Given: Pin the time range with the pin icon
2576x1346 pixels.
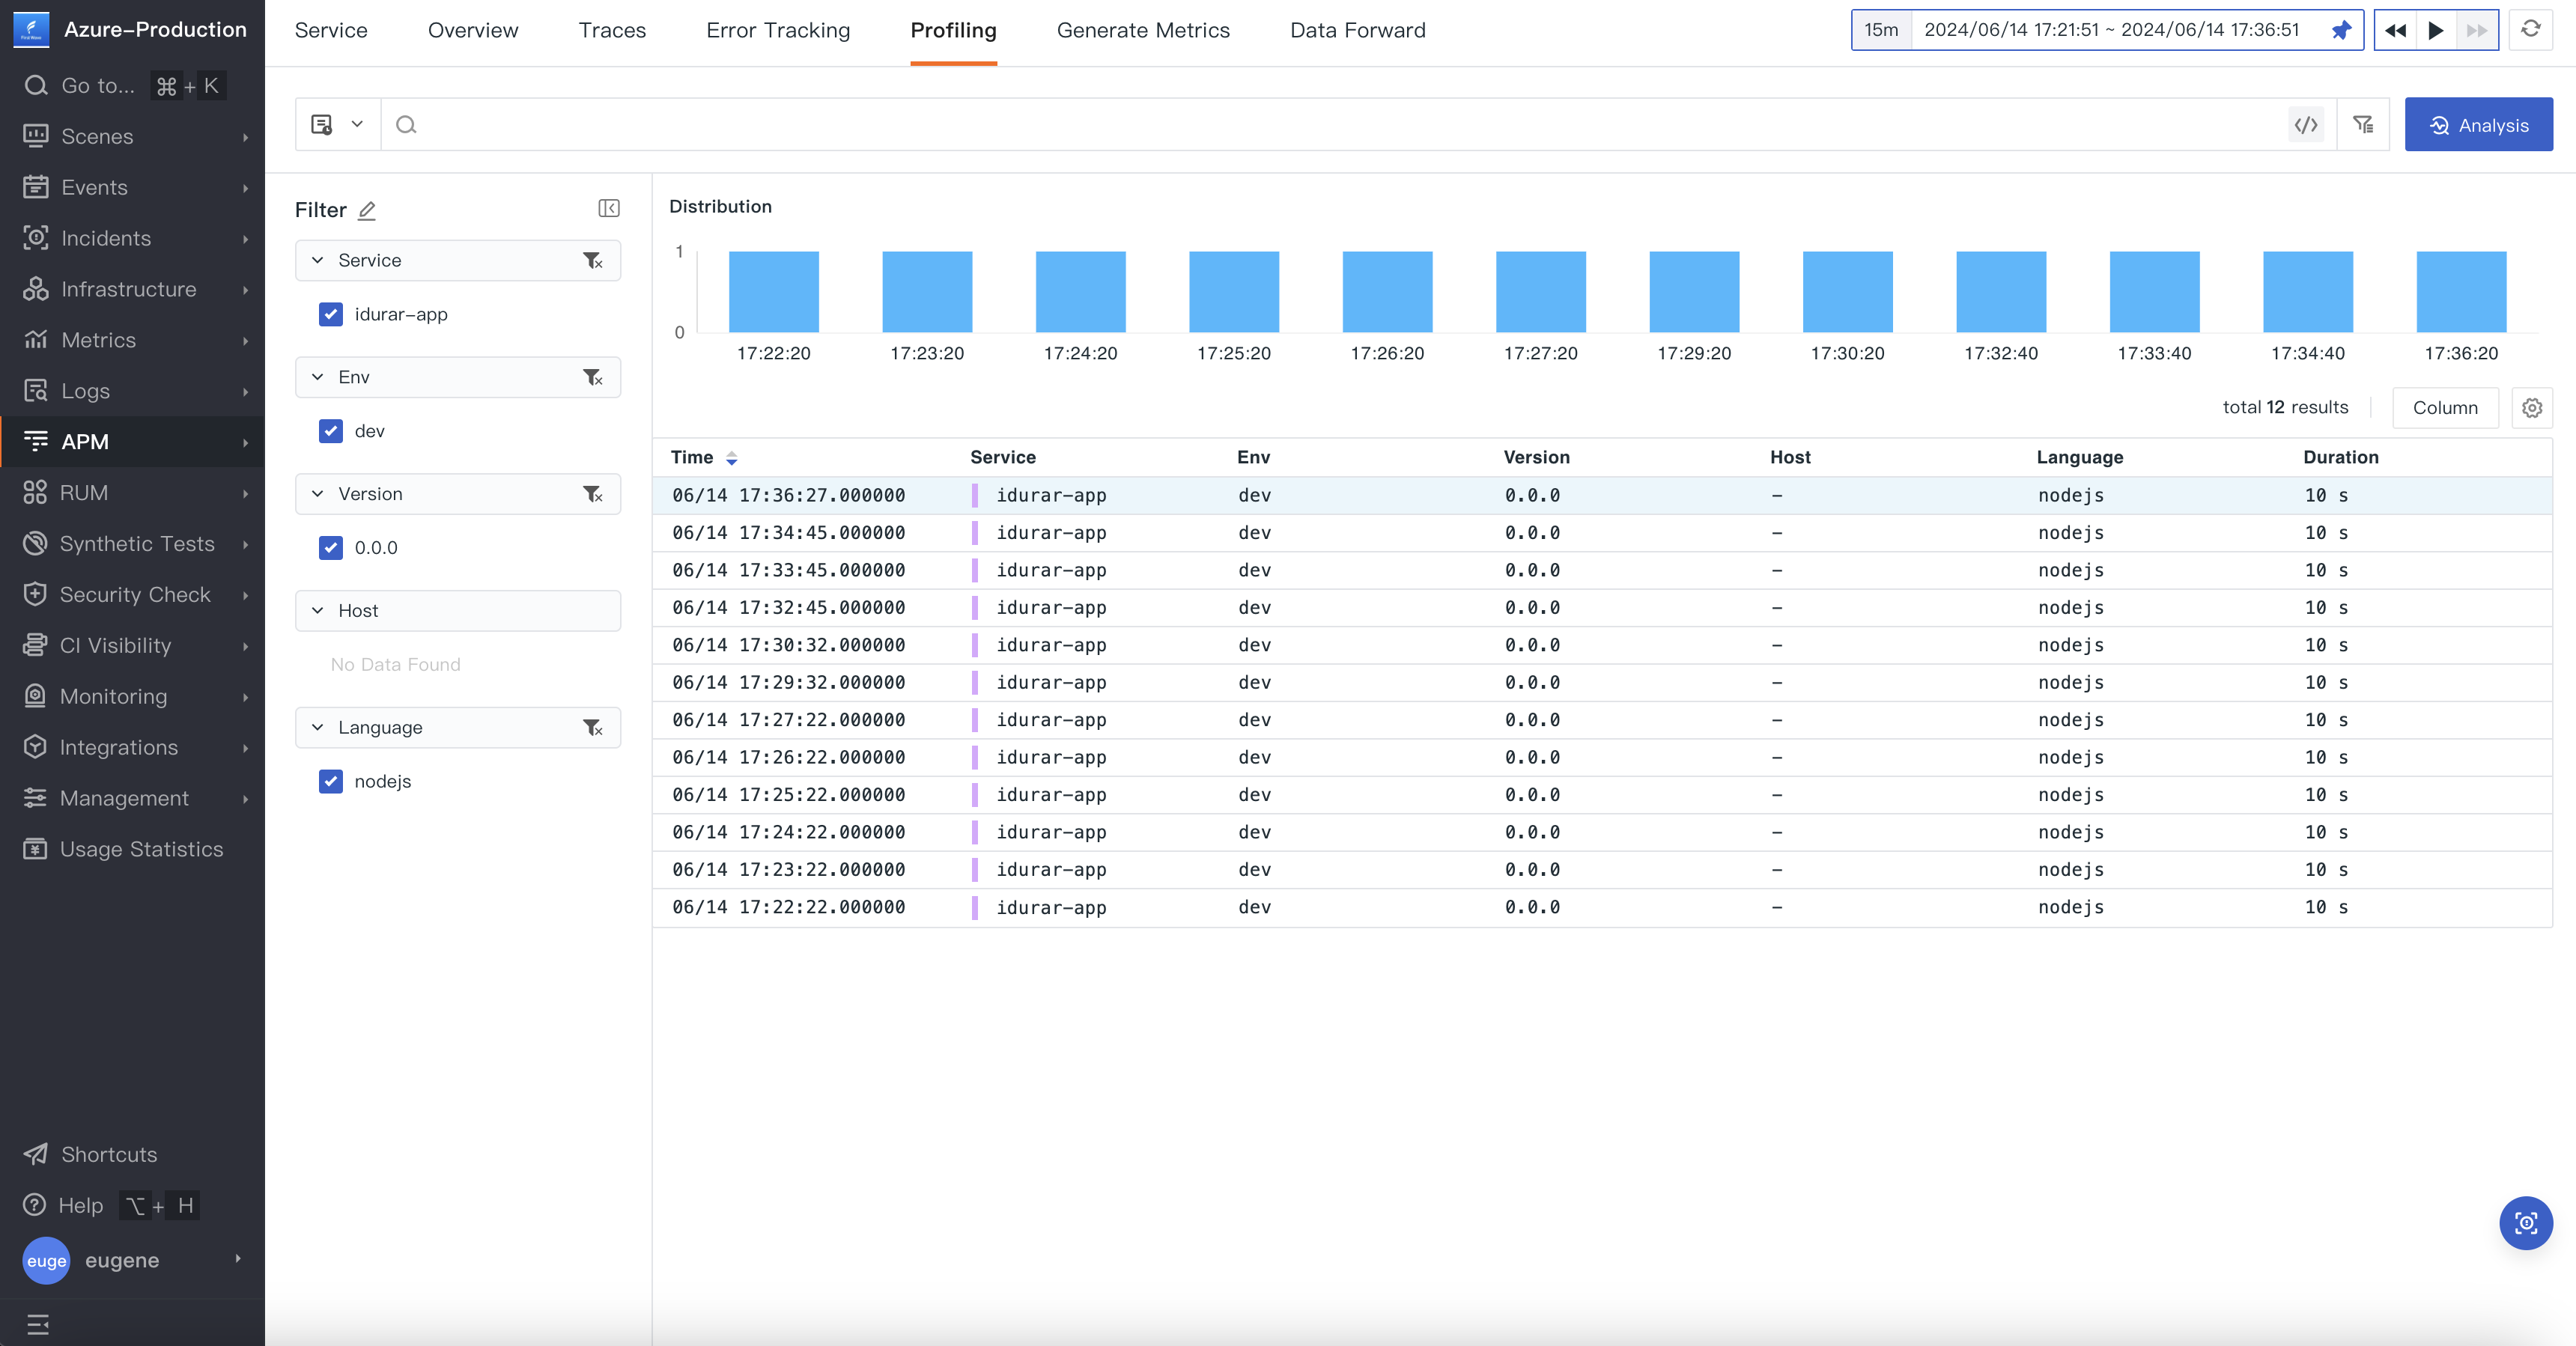Looking at the screenshot, I should pyautogui.click(x=2342, y=30).
